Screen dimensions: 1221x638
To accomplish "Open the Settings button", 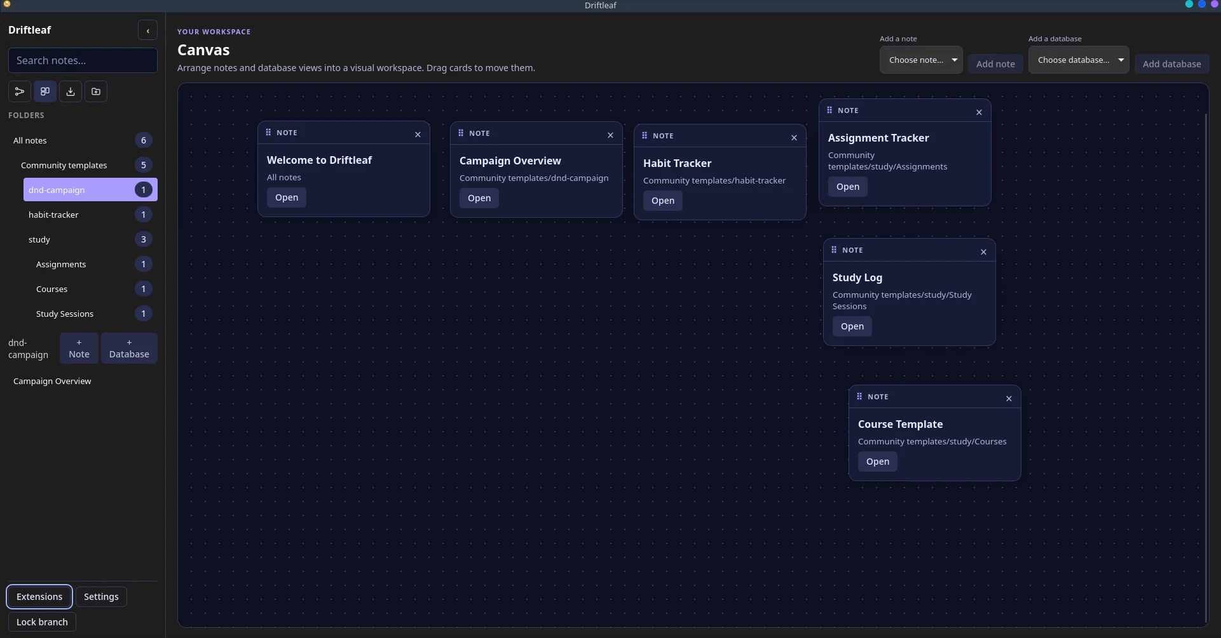I will [101, 597].
